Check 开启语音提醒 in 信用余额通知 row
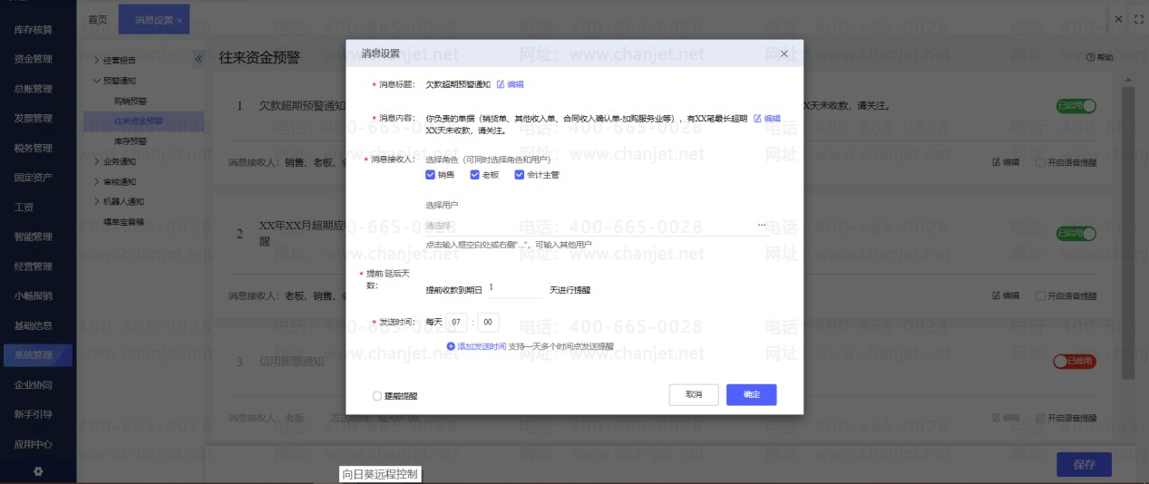Viewport: 1149px width, 484px height. point(1040,418)
